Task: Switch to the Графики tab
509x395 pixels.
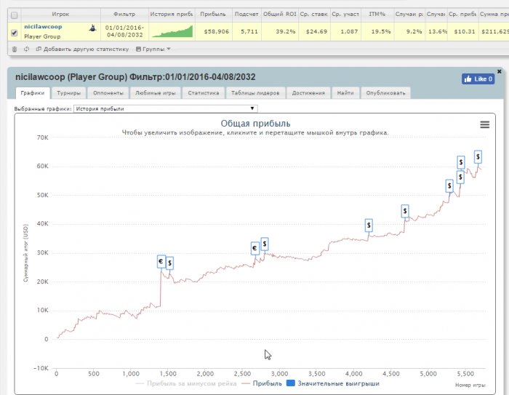Action: coord(33,93)
